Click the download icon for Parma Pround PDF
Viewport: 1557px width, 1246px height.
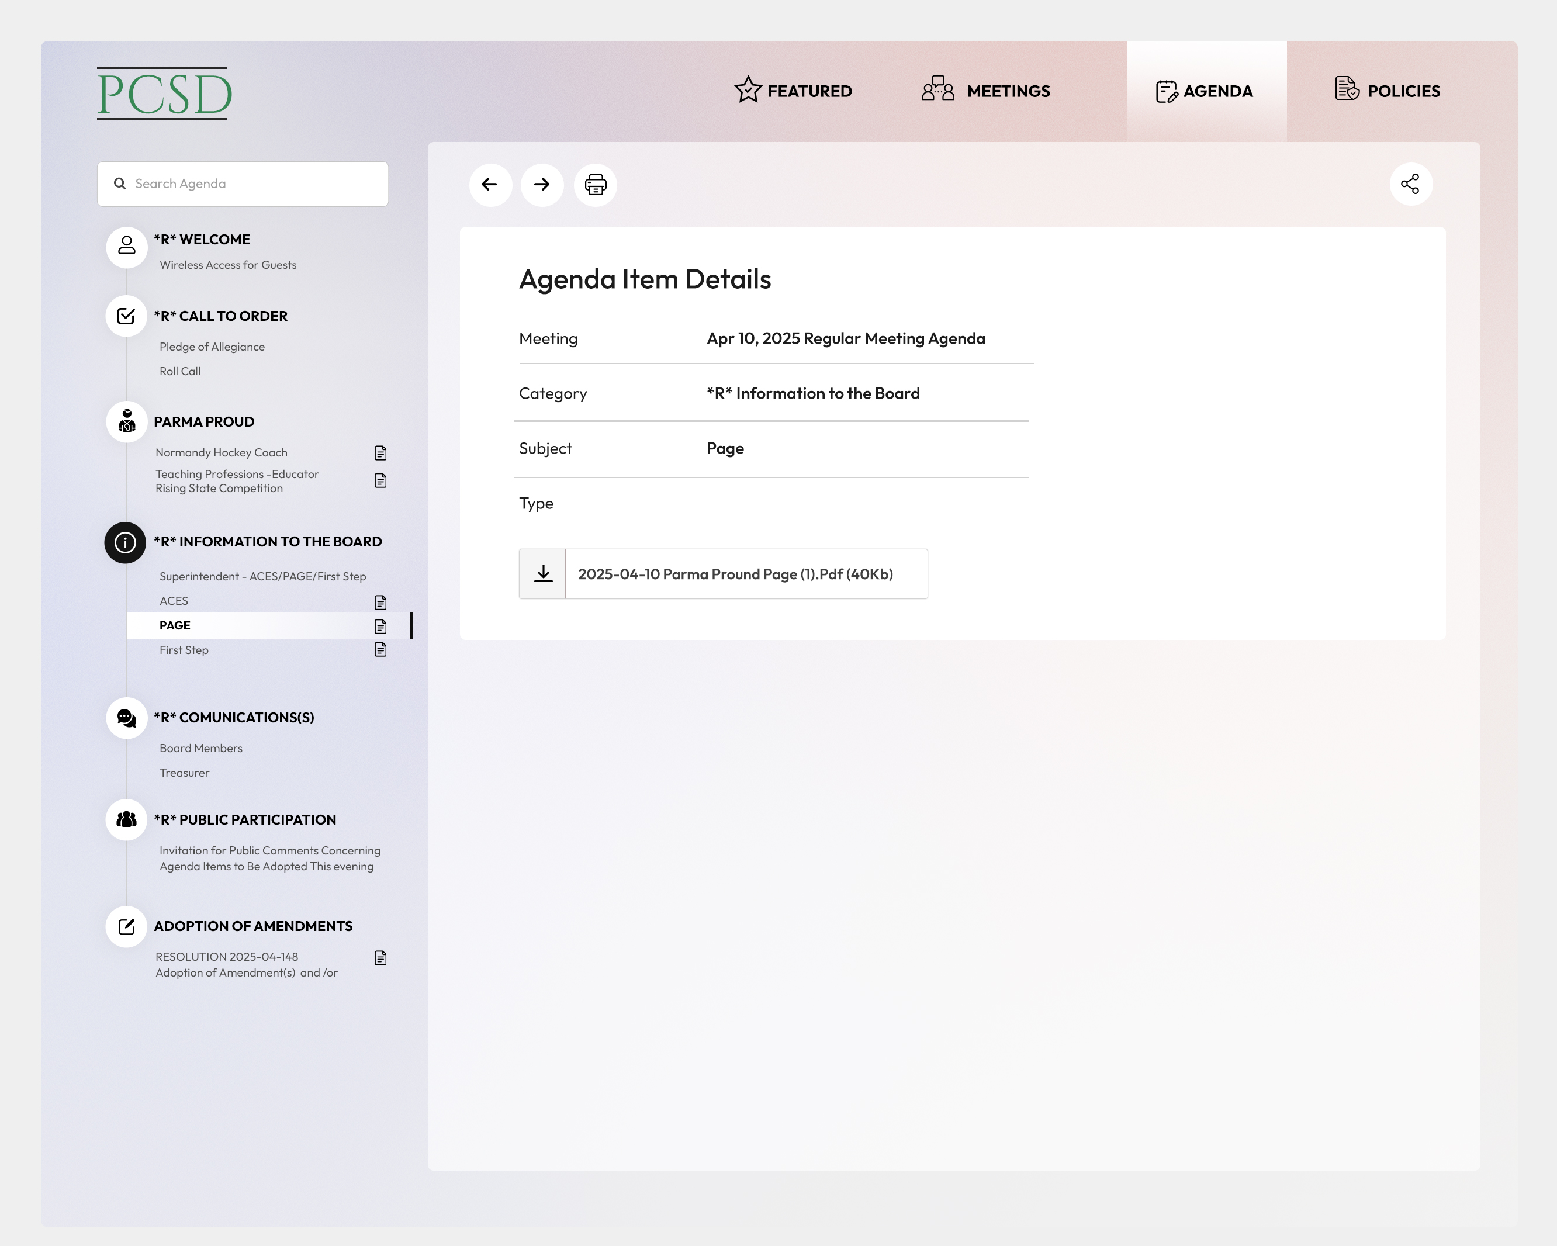543,574
